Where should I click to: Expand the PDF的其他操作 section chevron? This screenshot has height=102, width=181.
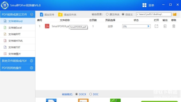point(32,68)
